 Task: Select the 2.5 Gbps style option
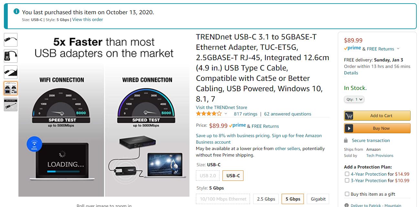click(x=266, y=199)
